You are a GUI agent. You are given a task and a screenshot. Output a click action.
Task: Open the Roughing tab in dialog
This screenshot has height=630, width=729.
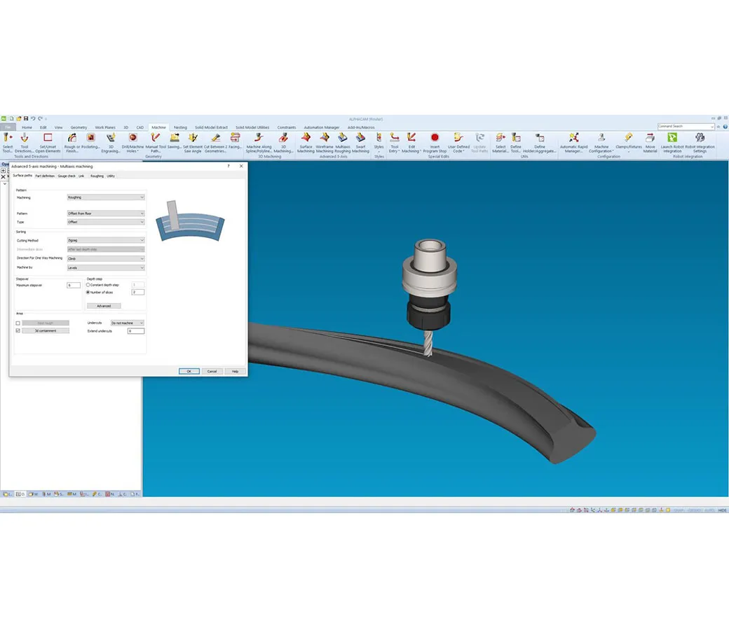(97, 176)
